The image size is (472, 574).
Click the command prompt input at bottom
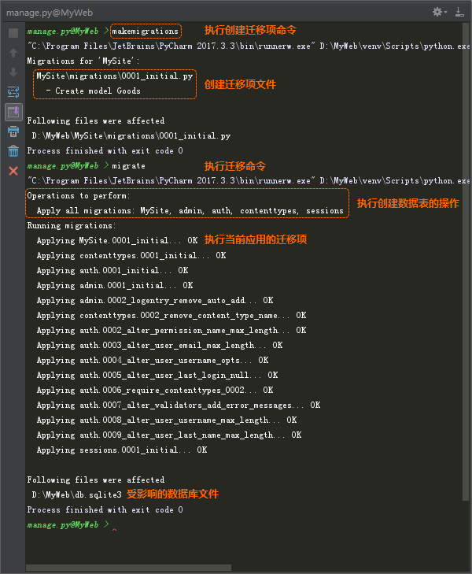pyautogui.click(x=114, y=525)
